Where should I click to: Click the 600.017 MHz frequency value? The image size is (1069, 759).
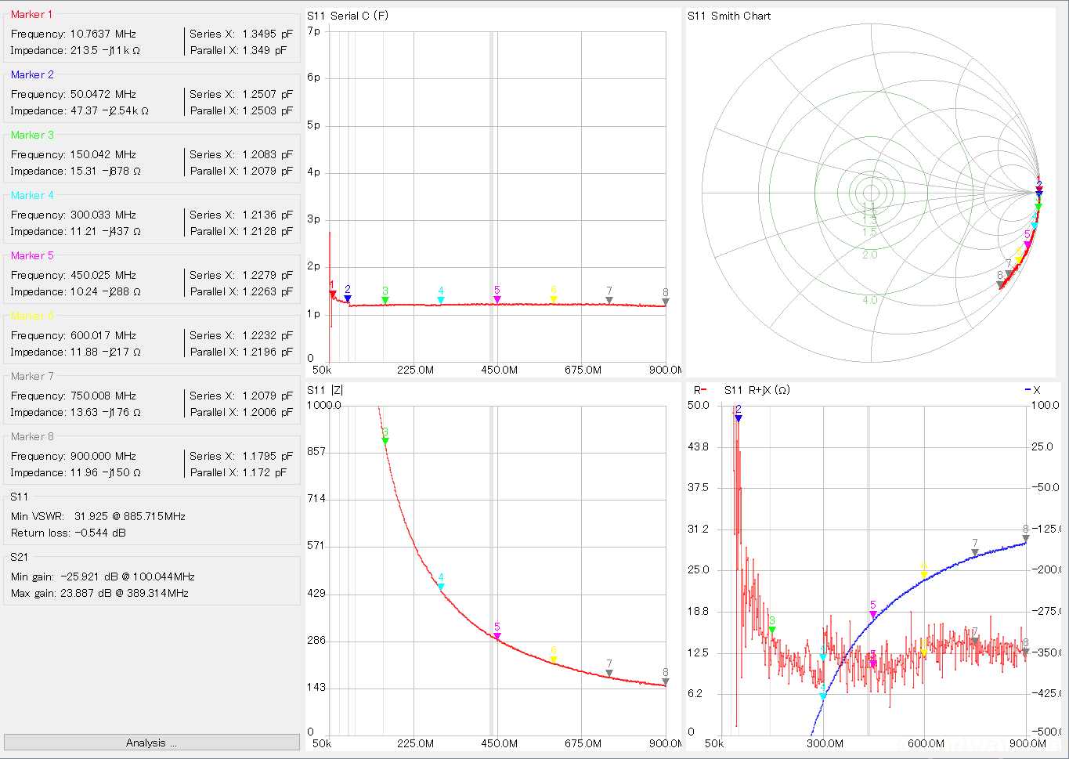(103, 335)
